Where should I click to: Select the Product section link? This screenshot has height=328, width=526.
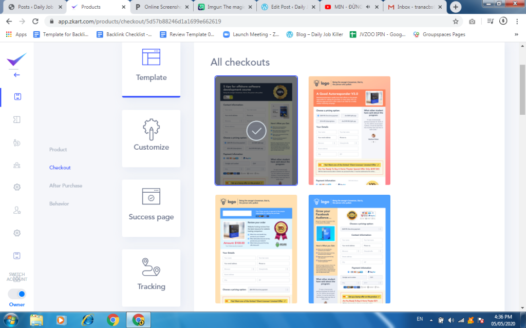[x=58, y=150]
